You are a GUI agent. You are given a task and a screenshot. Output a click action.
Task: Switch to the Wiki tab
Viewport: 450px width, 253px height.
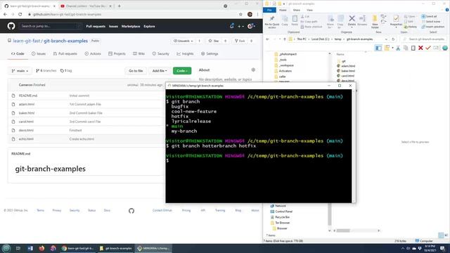pyautogui.click(x=139, y=53)
